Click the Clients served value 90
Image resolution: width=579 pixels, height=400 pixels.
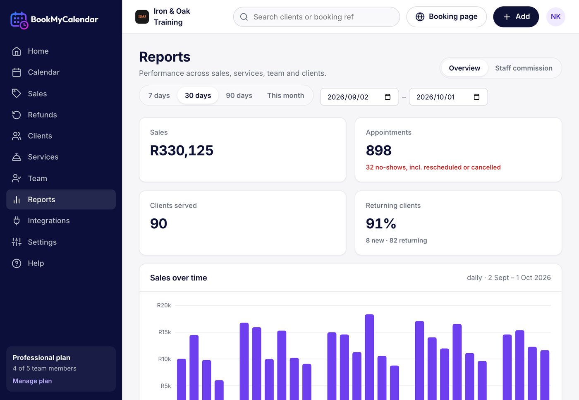pos(159,224)
